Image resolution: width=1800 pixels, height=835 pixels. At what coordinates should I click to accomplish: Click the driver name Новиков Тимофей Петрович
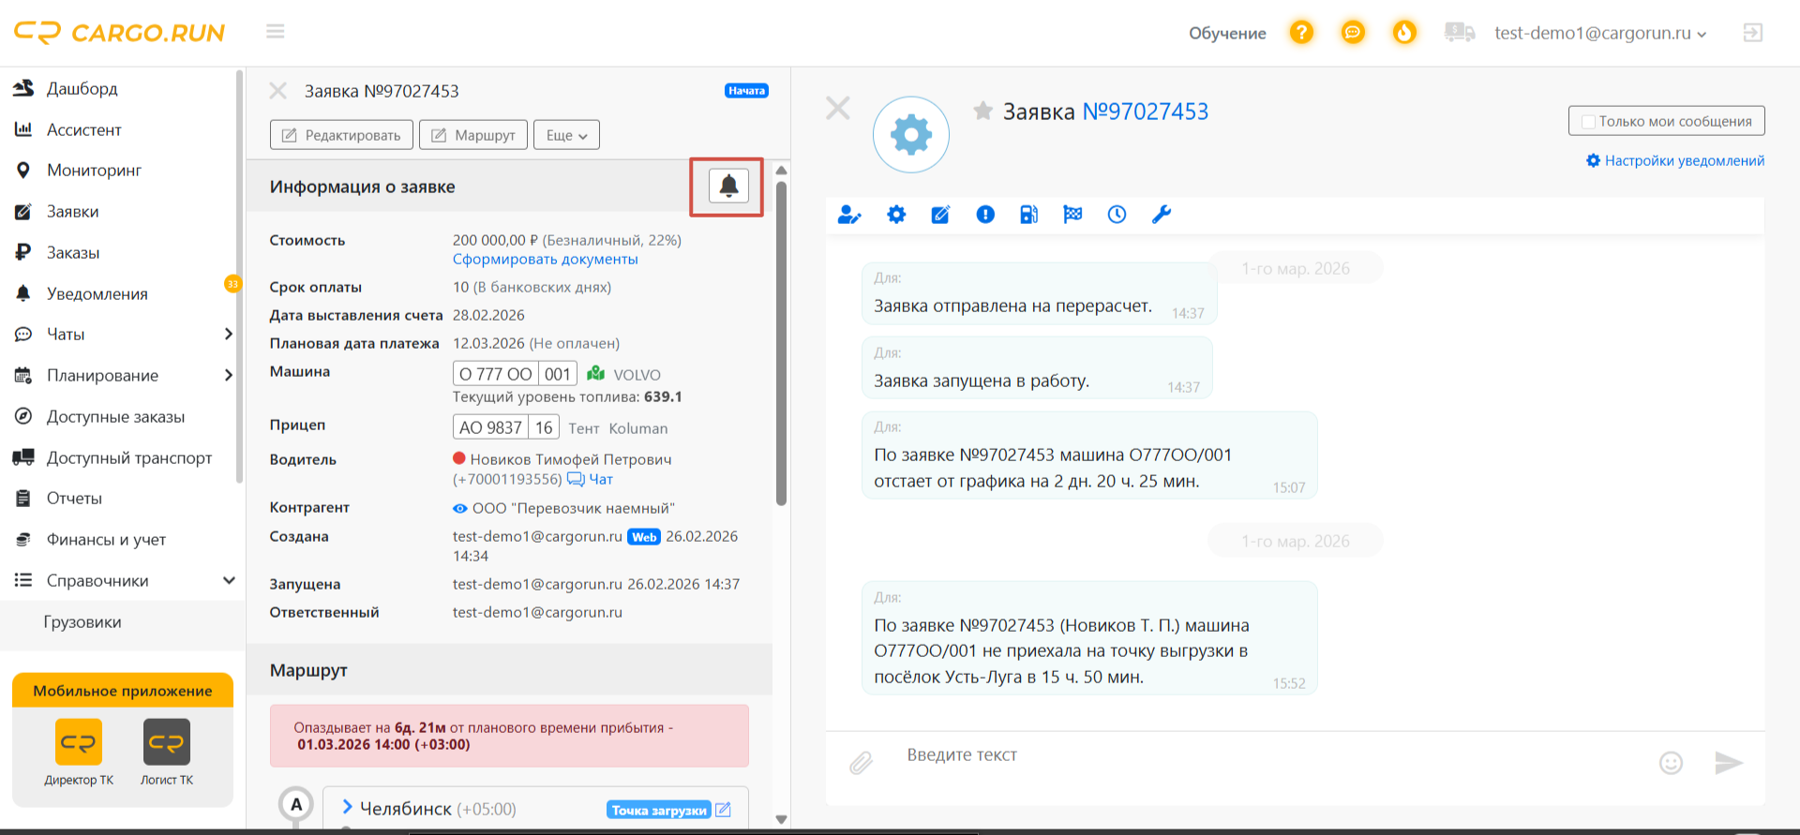[571, 459]
